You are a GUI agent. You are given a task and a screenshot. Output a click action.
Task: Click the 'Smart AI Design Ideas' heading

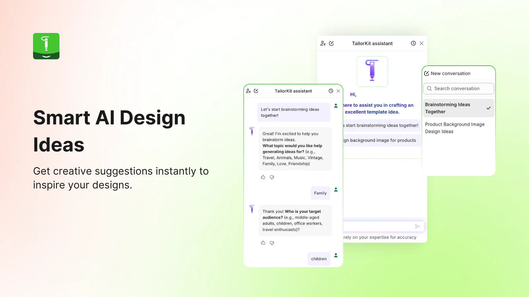(109, 131)
